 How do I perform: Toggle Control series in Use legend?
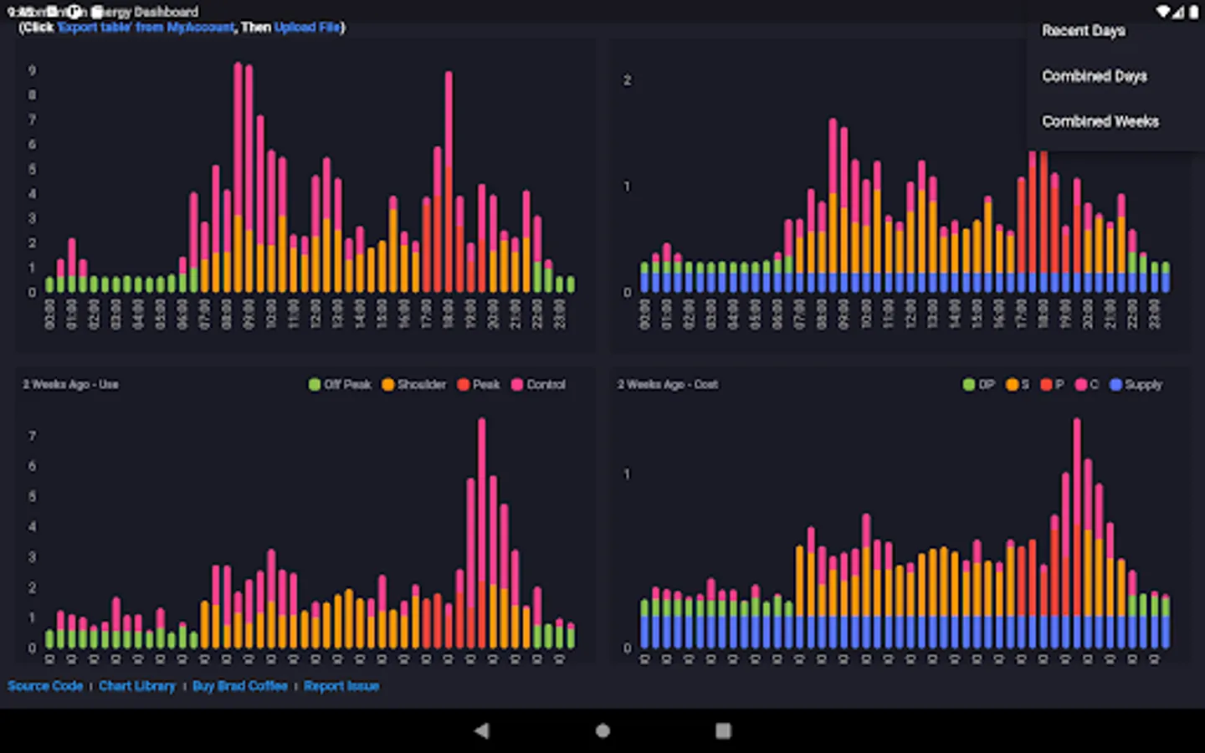[x=539, y=385]
